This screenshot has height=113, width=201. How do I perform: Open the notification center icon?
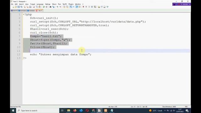[187, 110]
